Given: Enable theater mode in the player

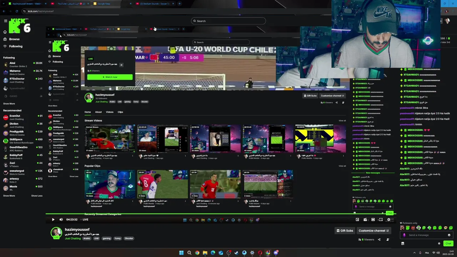Looking at the screenshot, I should point(373,220).
